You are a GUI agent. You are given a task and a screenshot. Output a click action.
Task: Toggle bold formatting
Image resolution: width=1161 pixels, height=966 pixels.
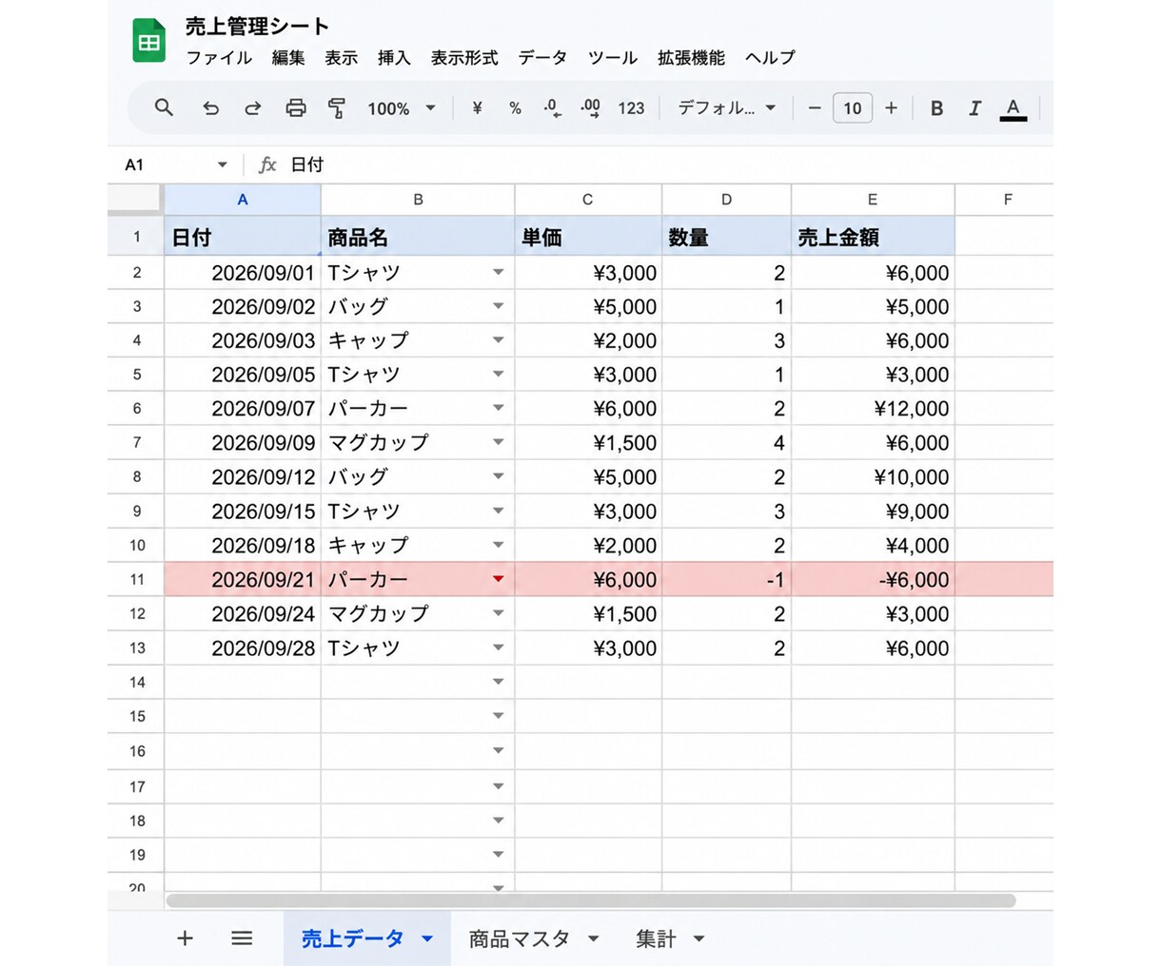click(936, 108)
